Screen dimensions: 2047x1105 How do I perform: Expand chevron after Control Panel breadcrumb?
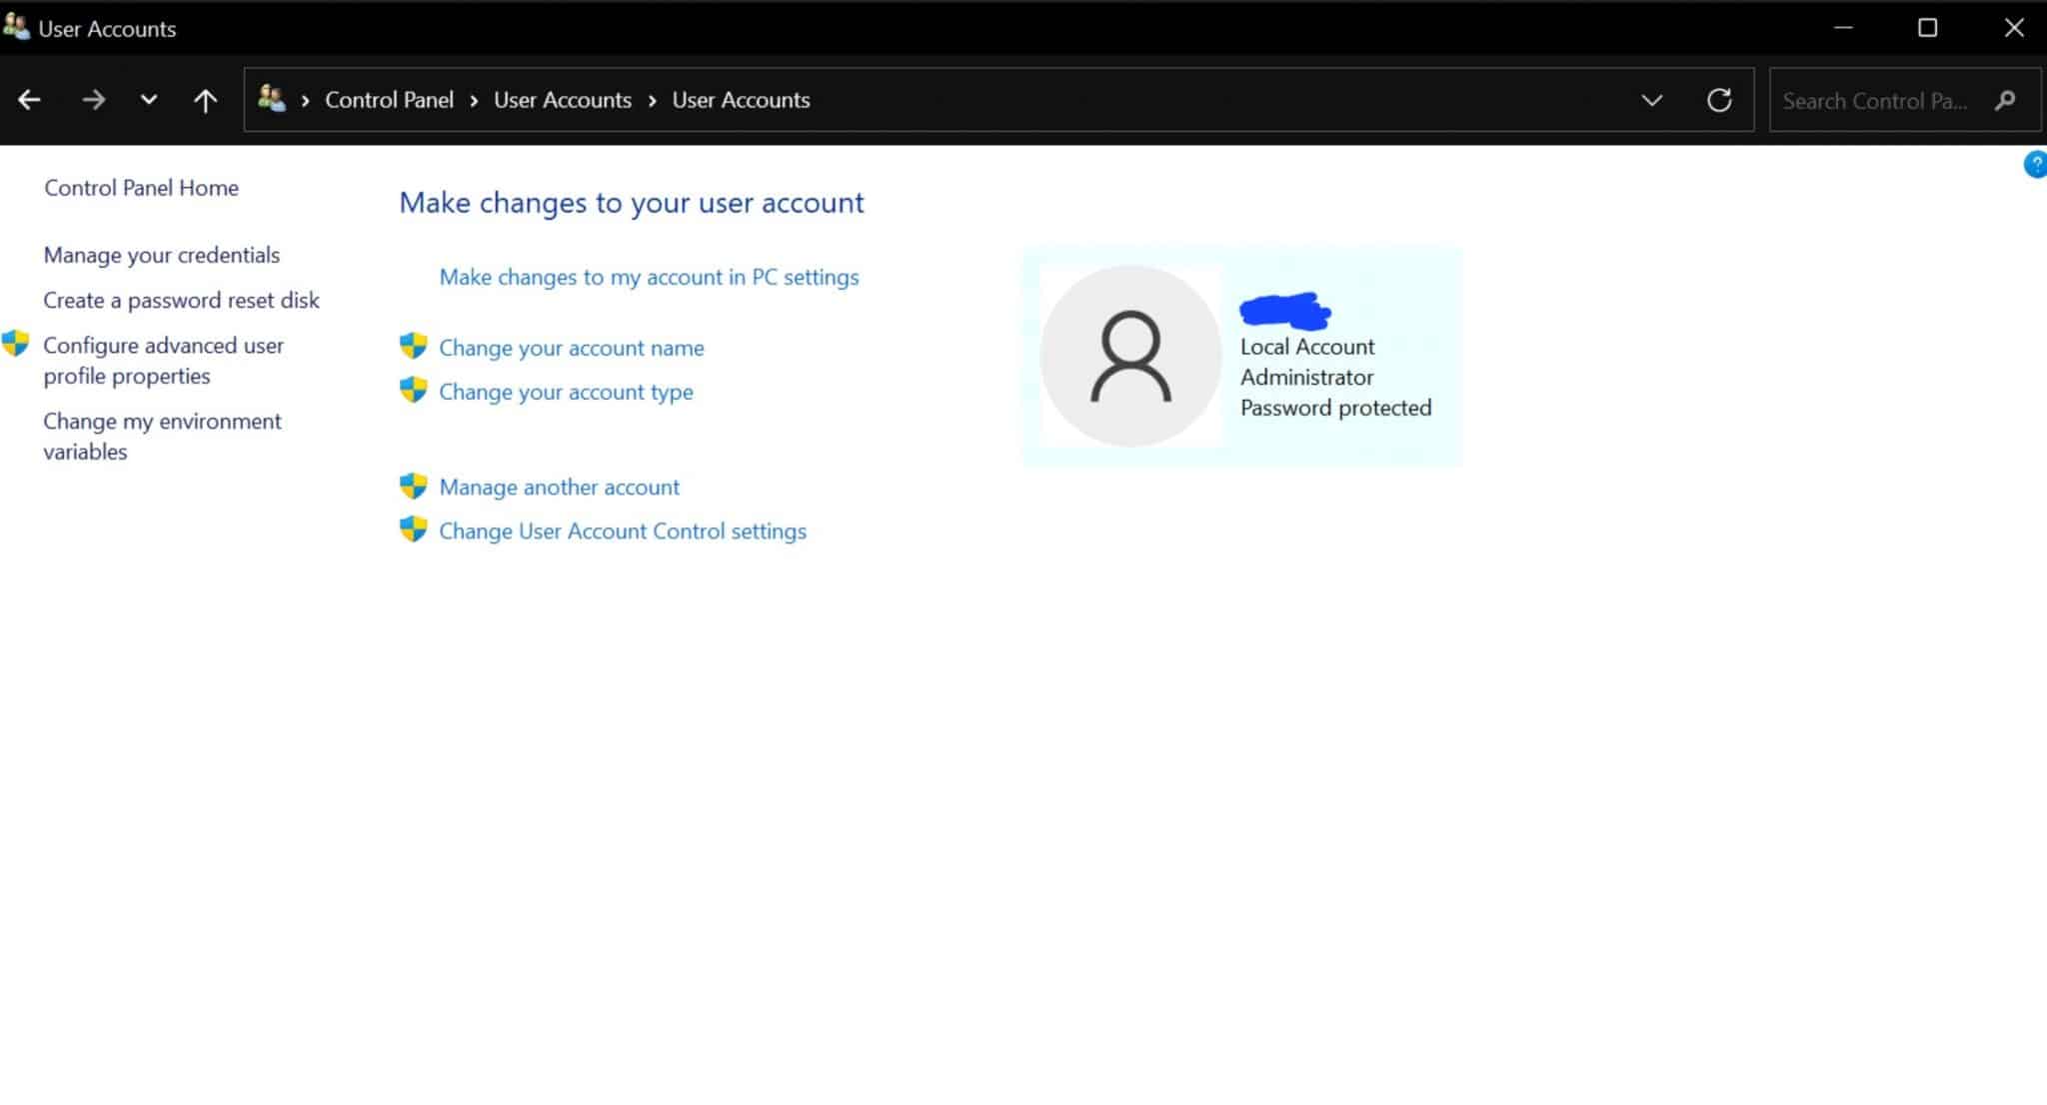point(473,100)
